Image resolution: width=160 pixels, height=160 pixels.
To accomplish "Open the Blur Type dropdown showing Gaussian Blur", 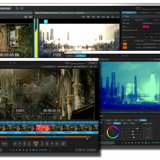I will tap(151, 23).
